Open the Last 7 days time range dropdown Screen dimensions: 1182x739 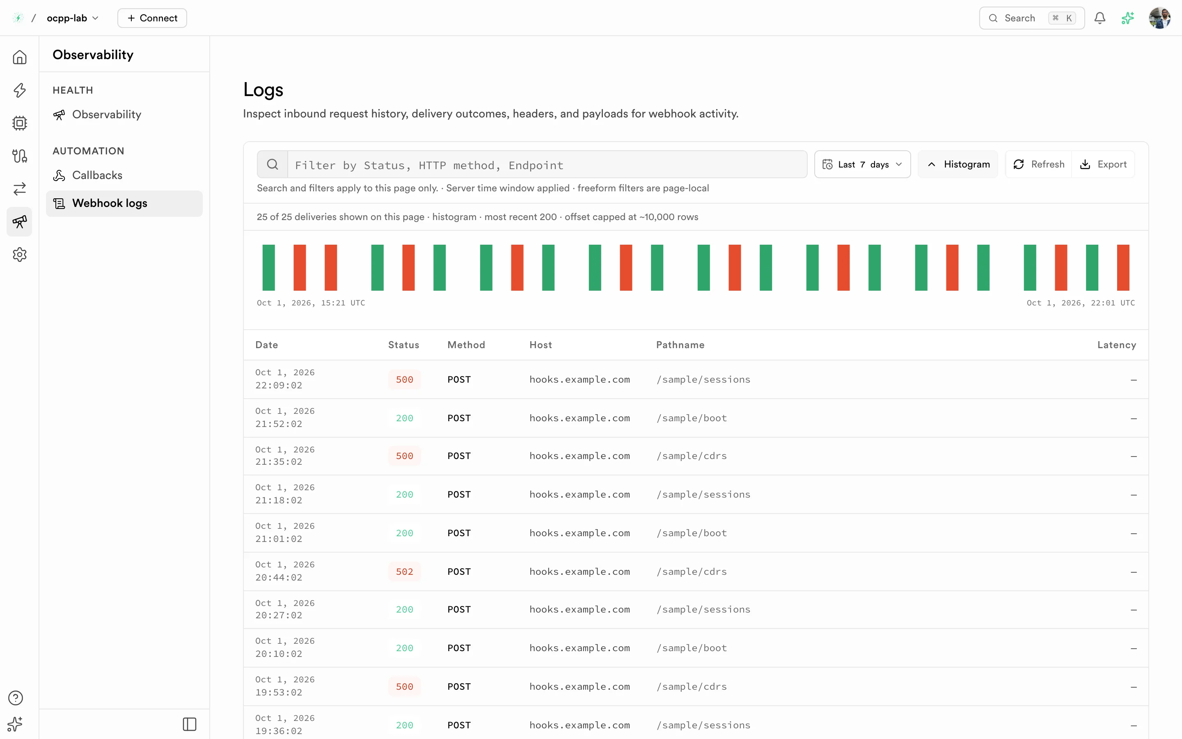862,164
